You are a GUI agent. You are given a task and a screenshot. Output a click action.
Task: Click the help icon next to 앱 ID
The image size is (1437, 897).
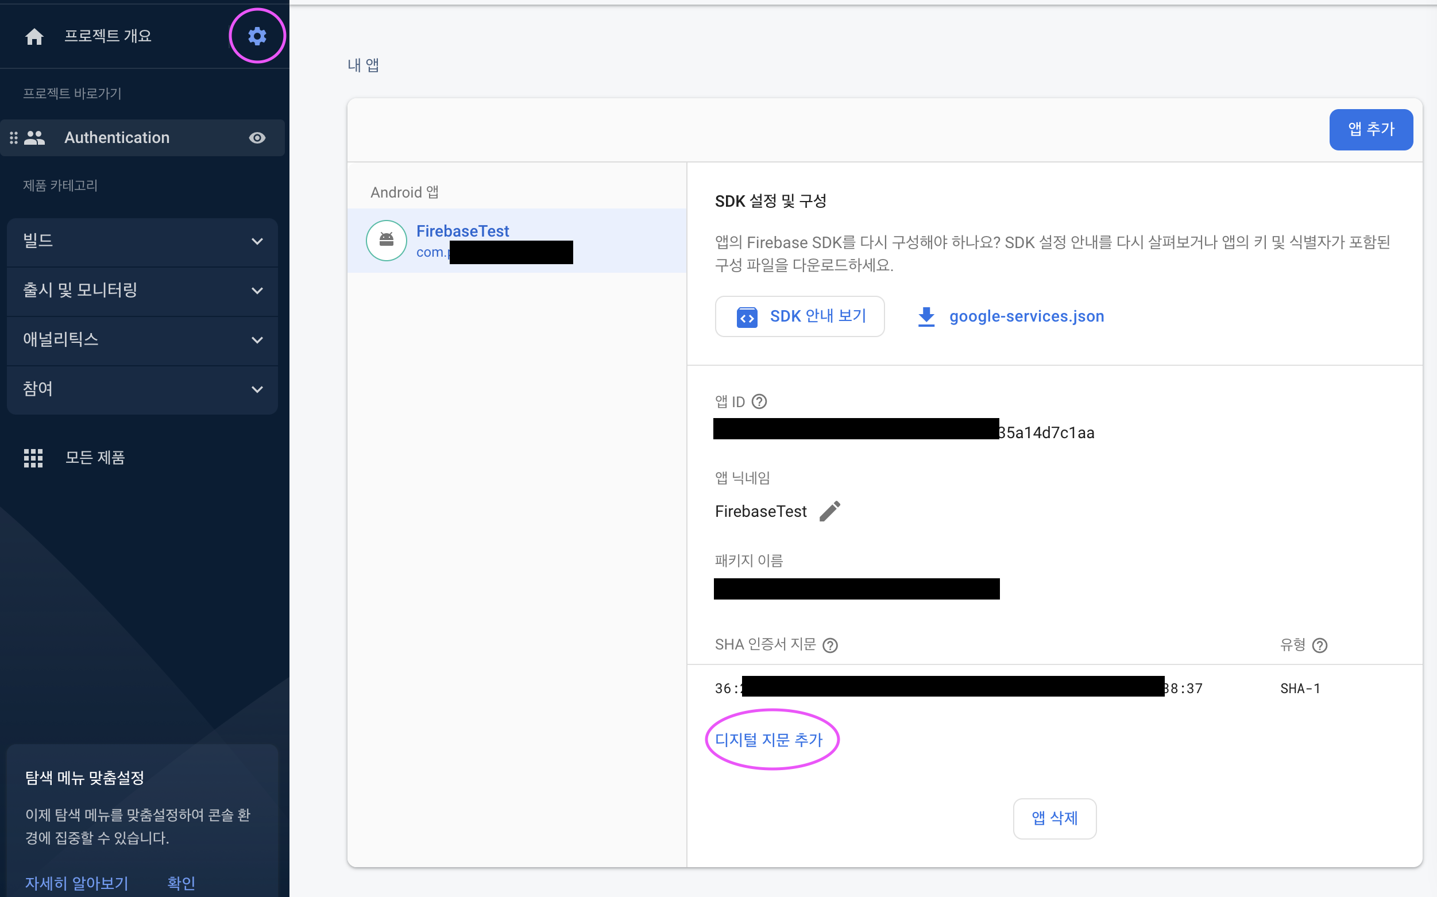click(759, 401)
